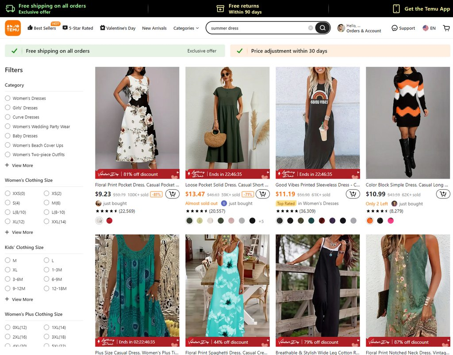
Task: Expand View More under Category filters
Action: (x=19, y=165)
